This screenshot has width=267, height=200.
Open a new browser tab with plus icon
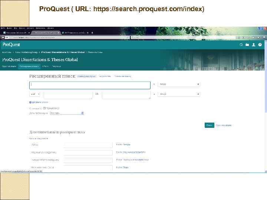click(92, 33)
